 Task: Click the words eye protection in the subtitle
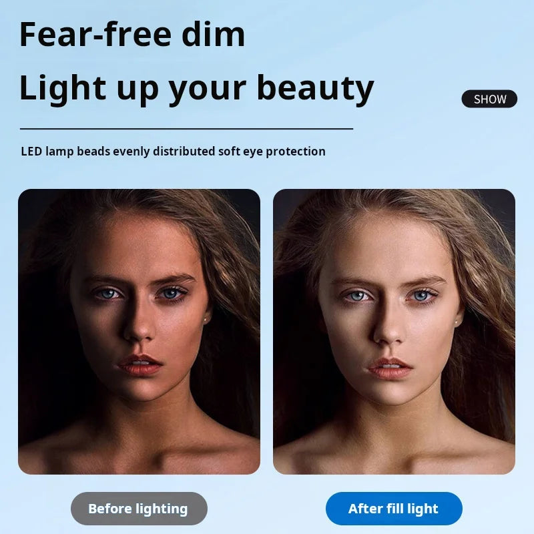(284, 152)
